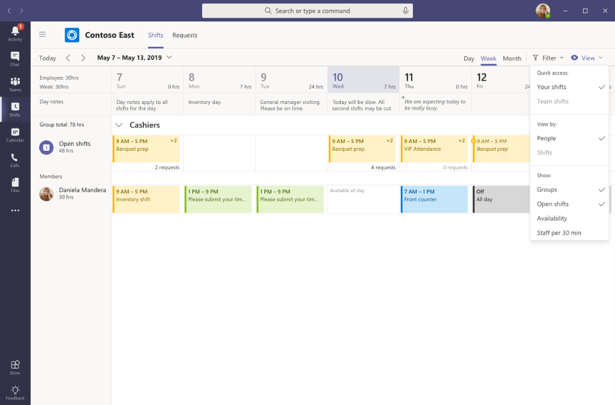
Task: Toggle Show Groups option
Action: pyautogui.click(x=569, y=190)
